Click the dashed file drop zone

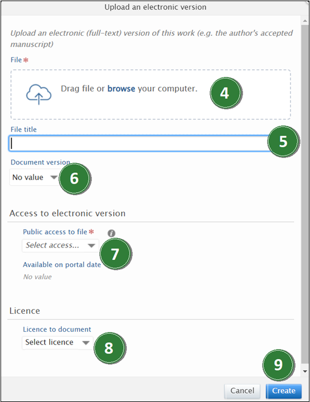151,94
